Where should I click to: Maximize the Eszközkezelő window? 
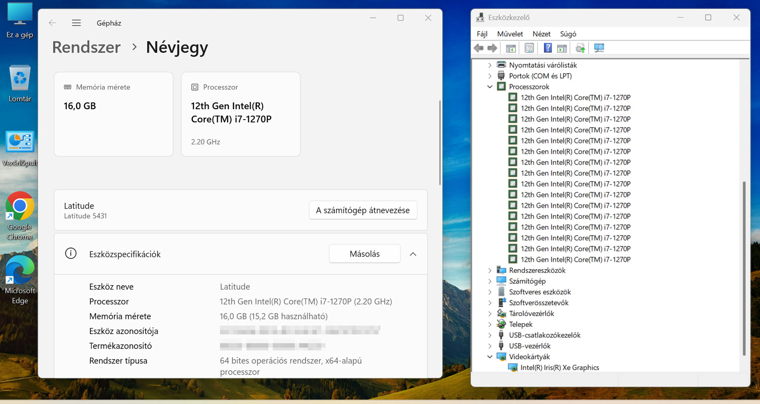(708, 17)
